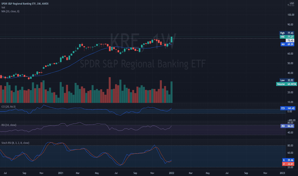Select the most recent green volume bar
Viewport: 298px width, 176px height.
172,92
